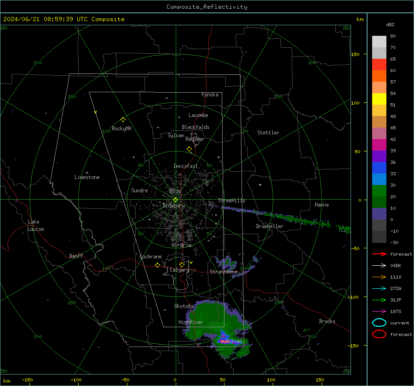
Task: Click the Limestone label
Action: (x=87, y=177)
